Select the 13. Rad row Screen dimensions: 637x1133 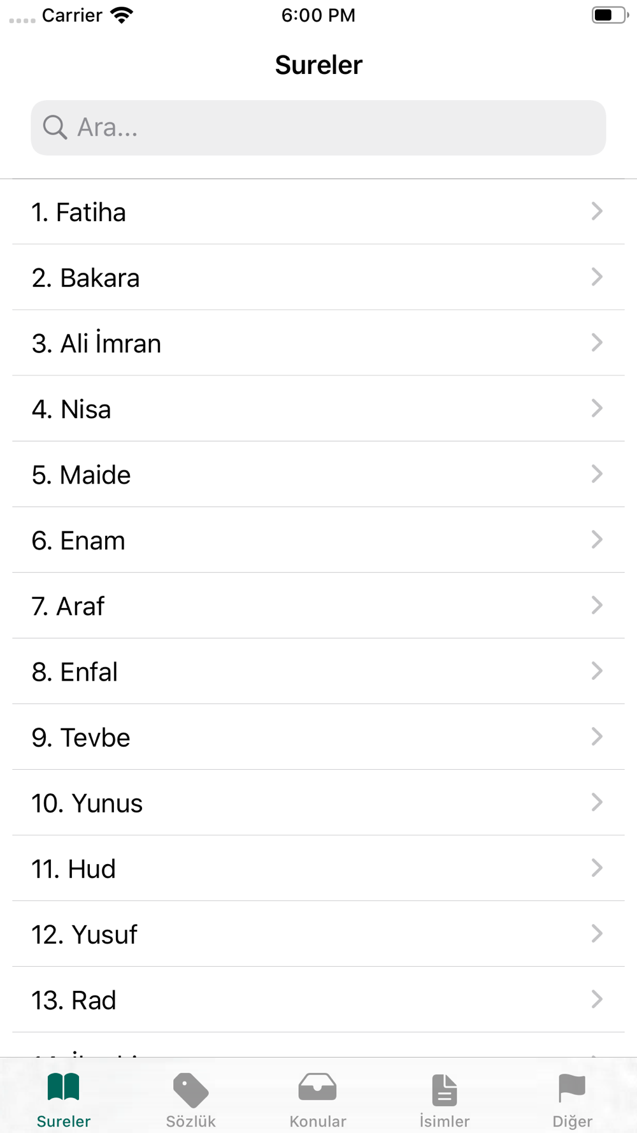318,999
